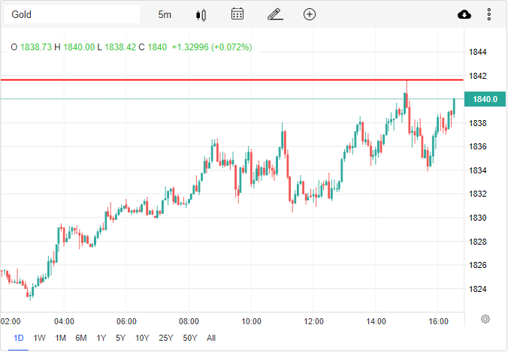
Task: Choose the 1Y time range
Action: click(101, 338)
